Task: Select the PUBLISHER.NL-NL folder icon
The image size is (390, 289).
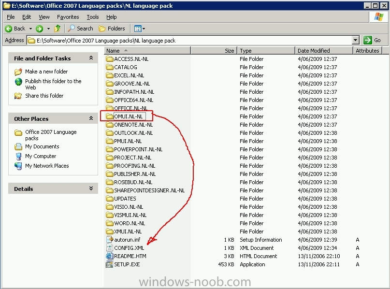Action: [x=109, y=174]
